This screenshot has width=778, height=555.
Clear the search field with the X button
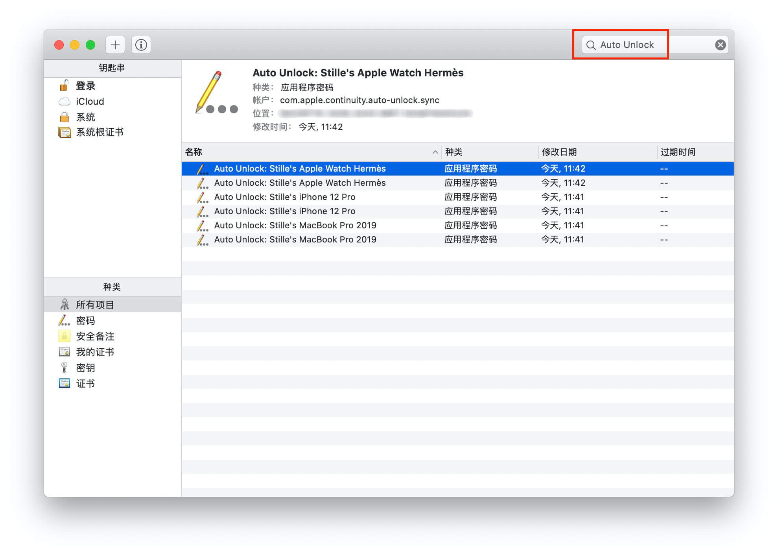click(x=720, y=45)
